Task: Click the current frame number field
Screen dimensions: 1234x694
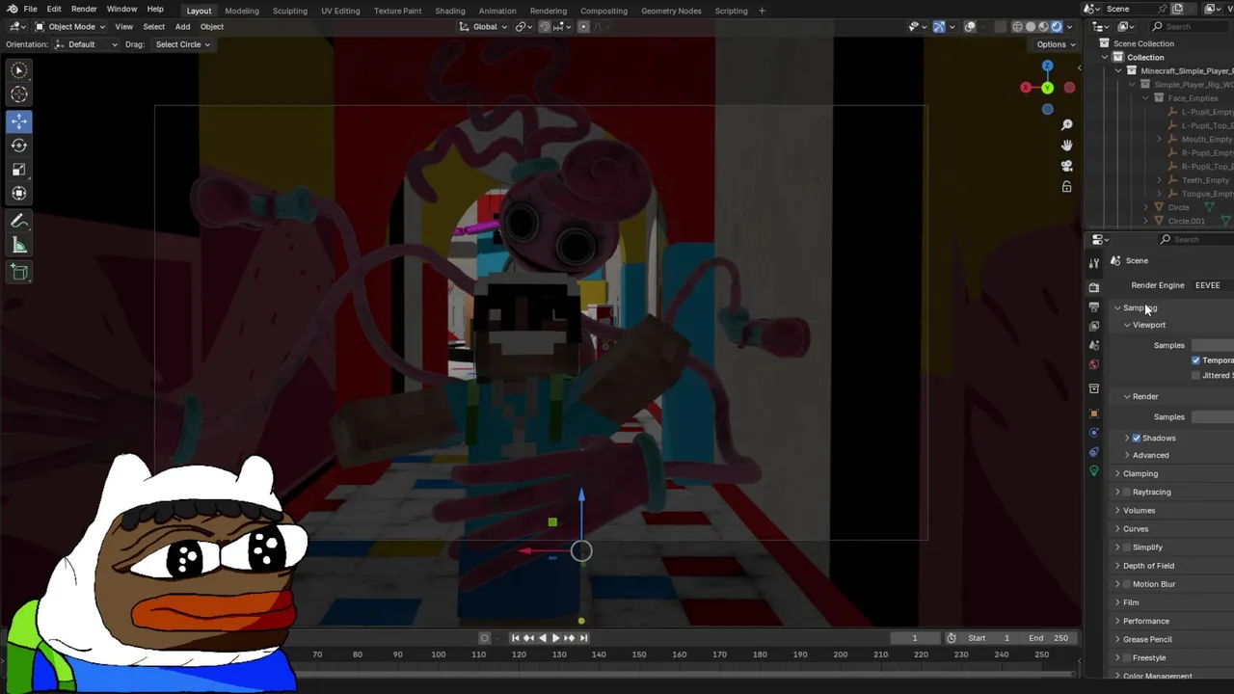Action: click(x=915, y=638)
